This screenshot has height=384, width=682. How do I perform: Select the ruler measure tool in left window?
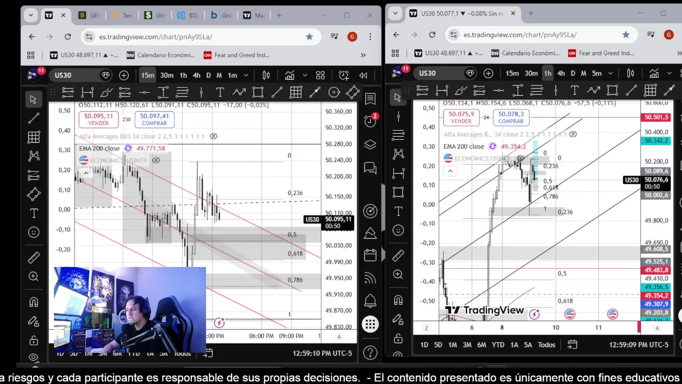pyautogui.click(x=33, y=258)
